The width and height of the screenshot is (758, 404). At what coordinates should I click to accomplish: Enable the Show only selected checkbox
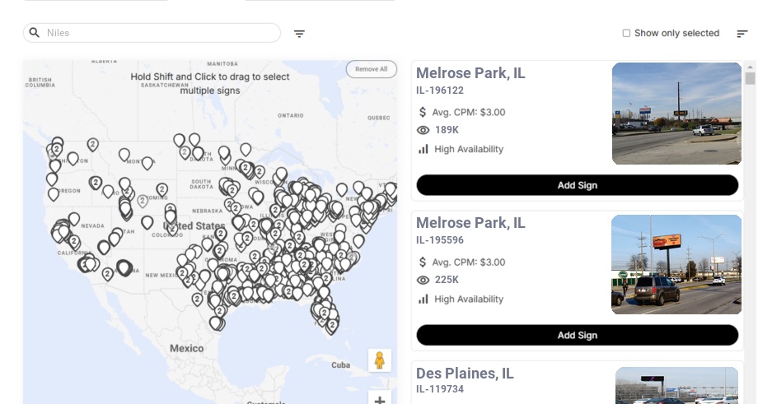[x=626, y=34]
